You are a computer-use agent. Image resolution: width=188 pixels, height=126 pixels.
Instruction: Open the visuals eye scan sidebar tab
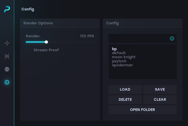7,56
